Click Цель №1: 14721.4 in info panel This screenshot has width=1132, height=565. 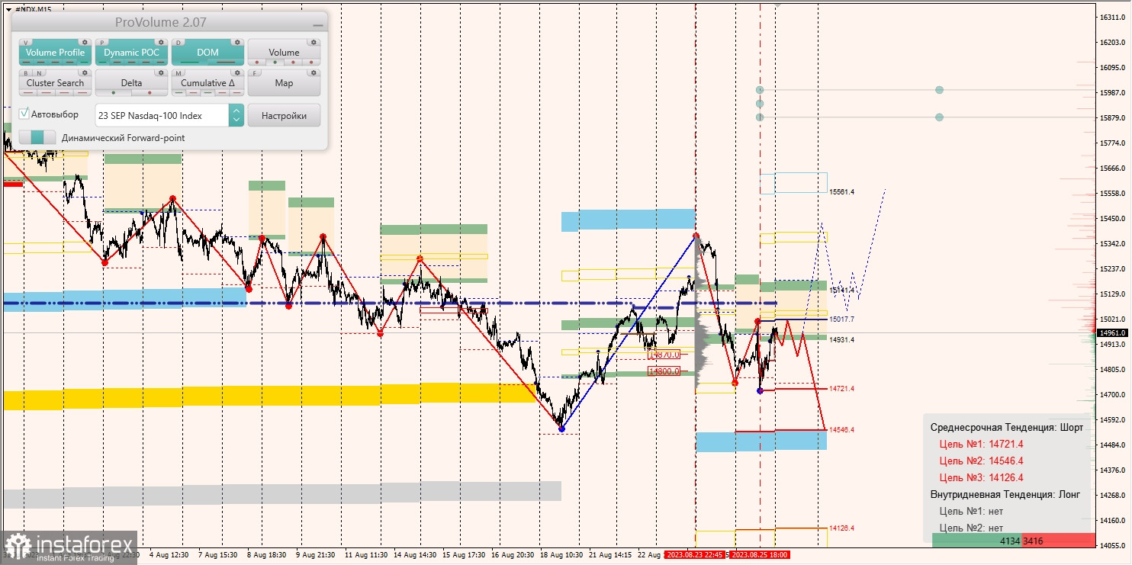coord(982,444)
